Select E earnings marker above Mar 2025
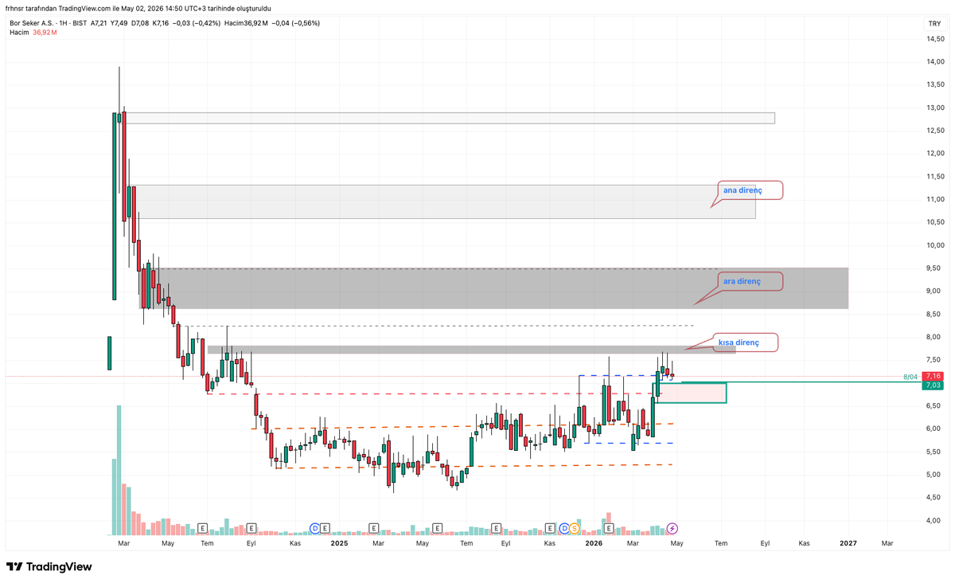Screen dimensions: 955x583 pos(375,528)
